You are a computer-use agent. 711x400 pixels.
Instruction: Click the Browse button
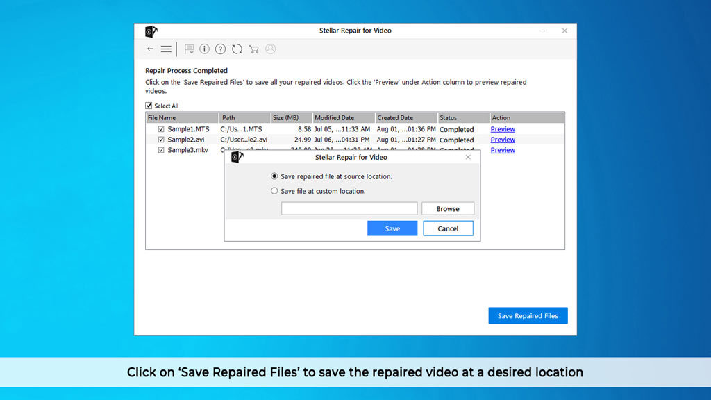click(x=448, y=208)
